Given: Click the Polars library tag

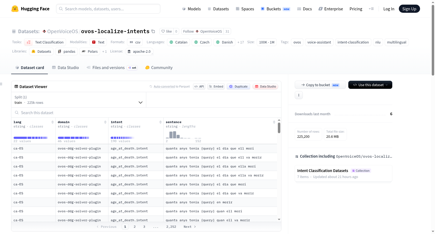Looking at the screenshot, I should click(x=90, y=51).
